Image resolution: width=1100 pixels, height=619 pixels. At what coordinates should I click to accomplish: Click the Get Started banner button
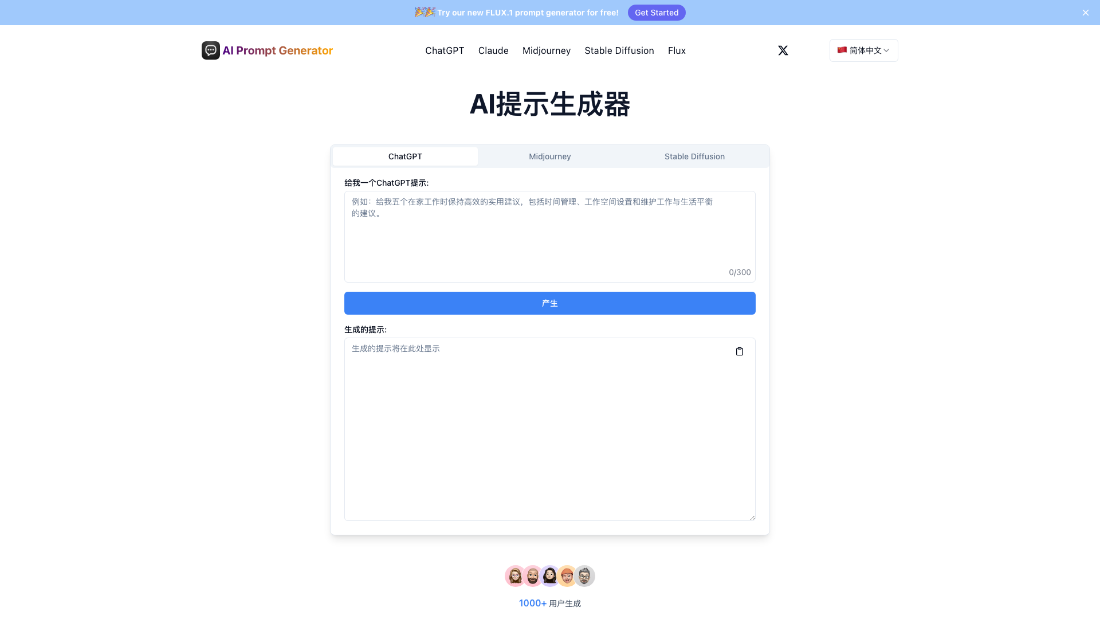657,13
